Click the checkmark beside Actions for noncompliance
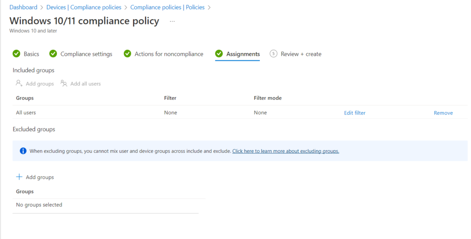 (x=127, y=54)
